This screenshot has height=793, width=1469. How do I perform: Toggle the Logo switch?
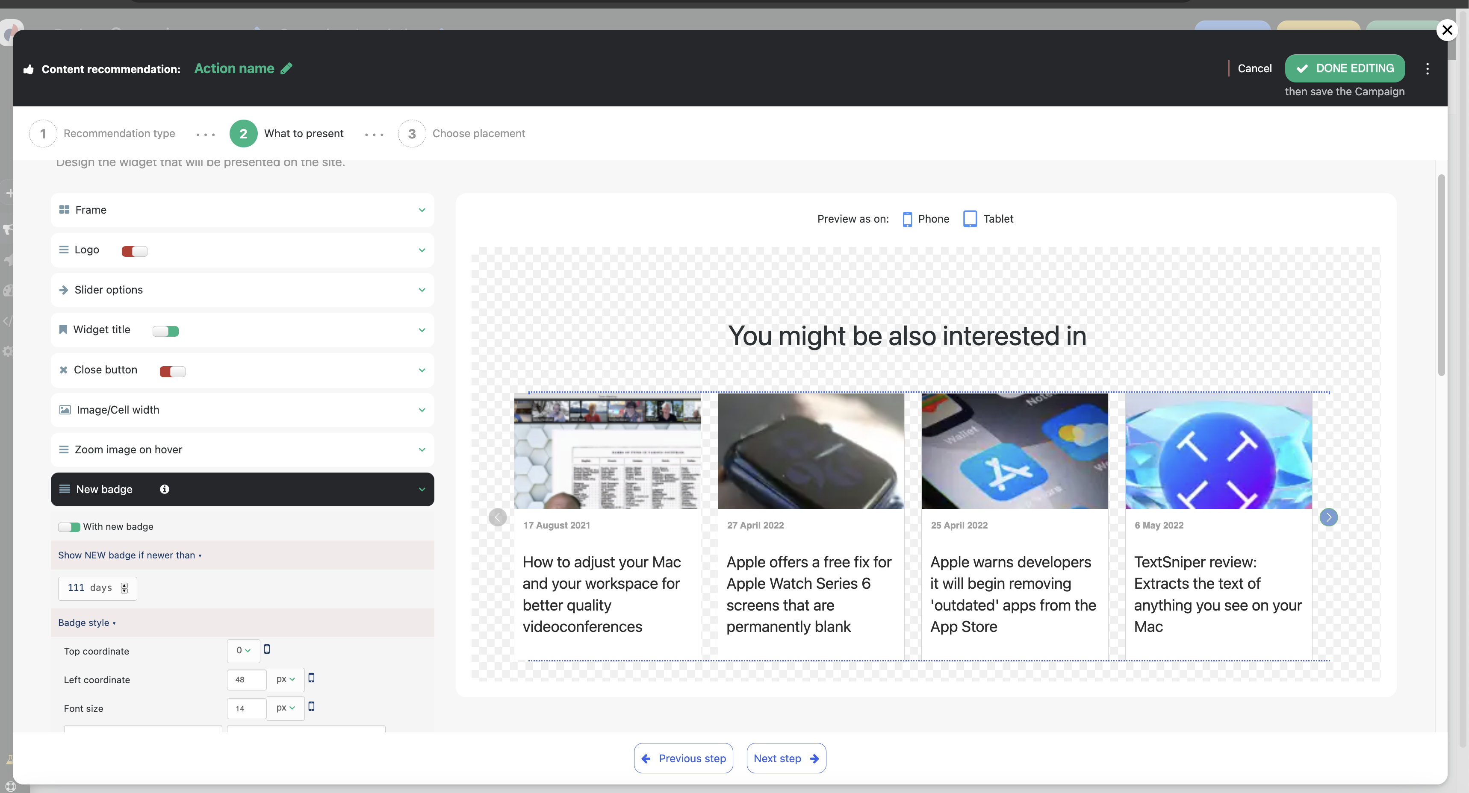point(135,251)
